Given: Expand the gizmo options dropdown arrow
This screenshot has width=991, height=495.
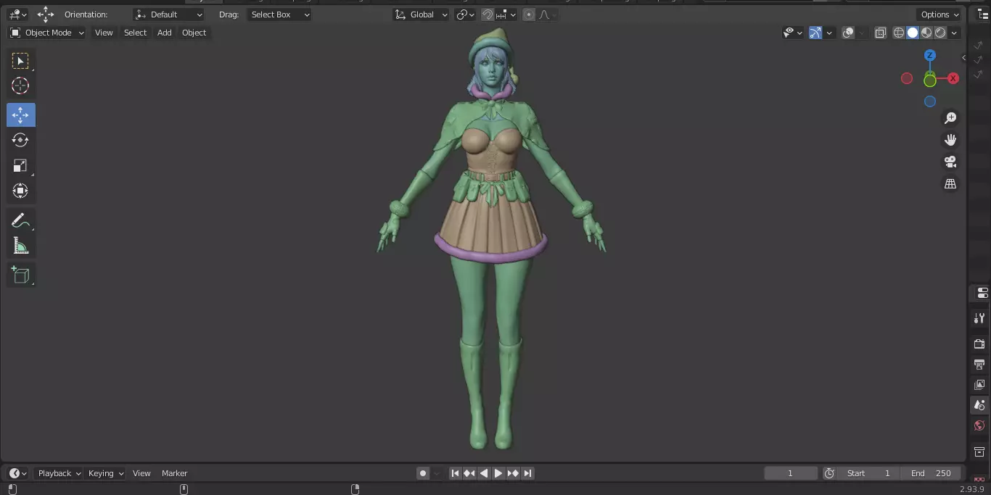Looking at the screenshot, I should (829, 33).
